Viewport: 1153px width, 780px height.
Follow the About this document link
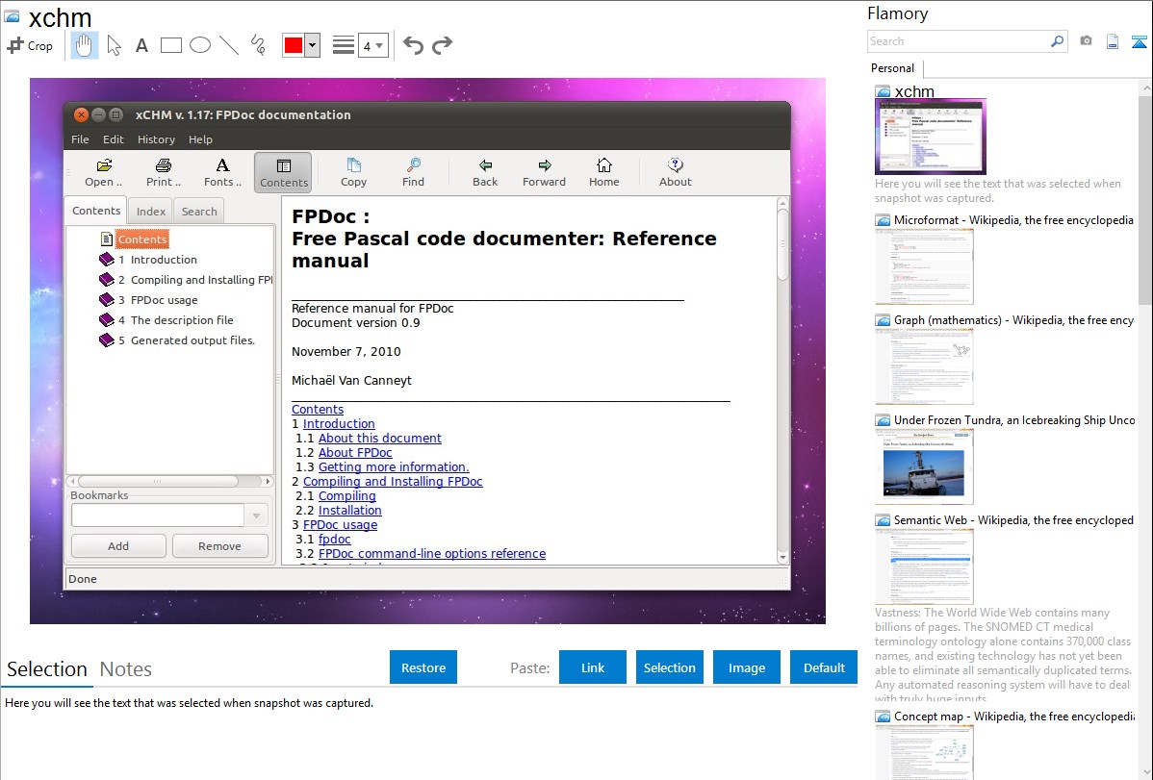click(x=379, y=439)
